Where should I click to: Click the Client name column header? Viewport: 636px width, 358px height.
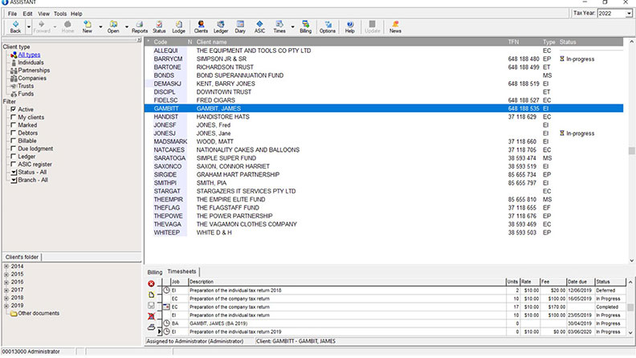coord(212,40)
